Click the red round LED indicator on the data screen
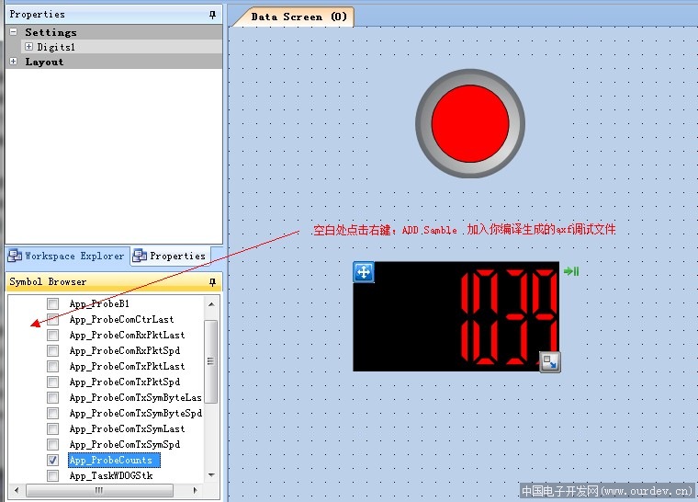The width and height of the screenshot is (698, 502). (470, 123)
